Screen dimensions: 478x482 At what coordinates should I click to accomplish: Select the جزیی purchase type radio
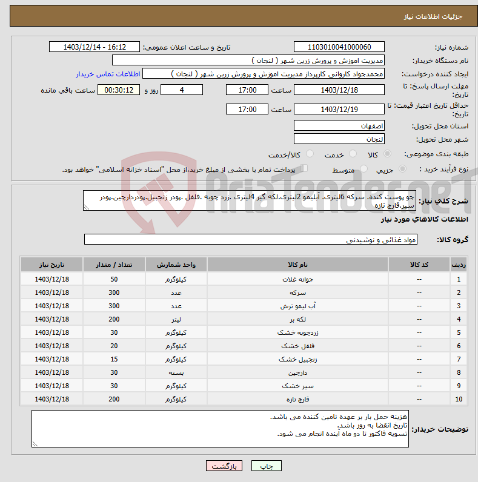(x=402, y=169)
